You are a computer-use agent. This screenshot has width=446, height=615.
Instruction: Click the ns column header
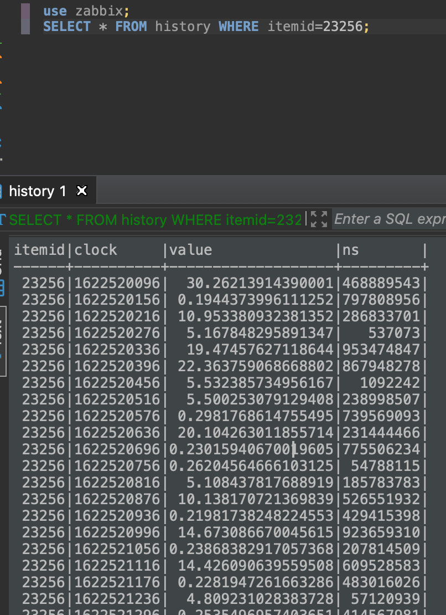[x=350, y=250]
